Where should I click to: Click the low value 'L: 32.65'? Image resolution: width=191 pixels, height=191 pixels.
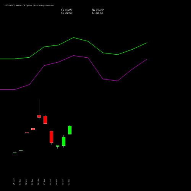coord(97,13)
